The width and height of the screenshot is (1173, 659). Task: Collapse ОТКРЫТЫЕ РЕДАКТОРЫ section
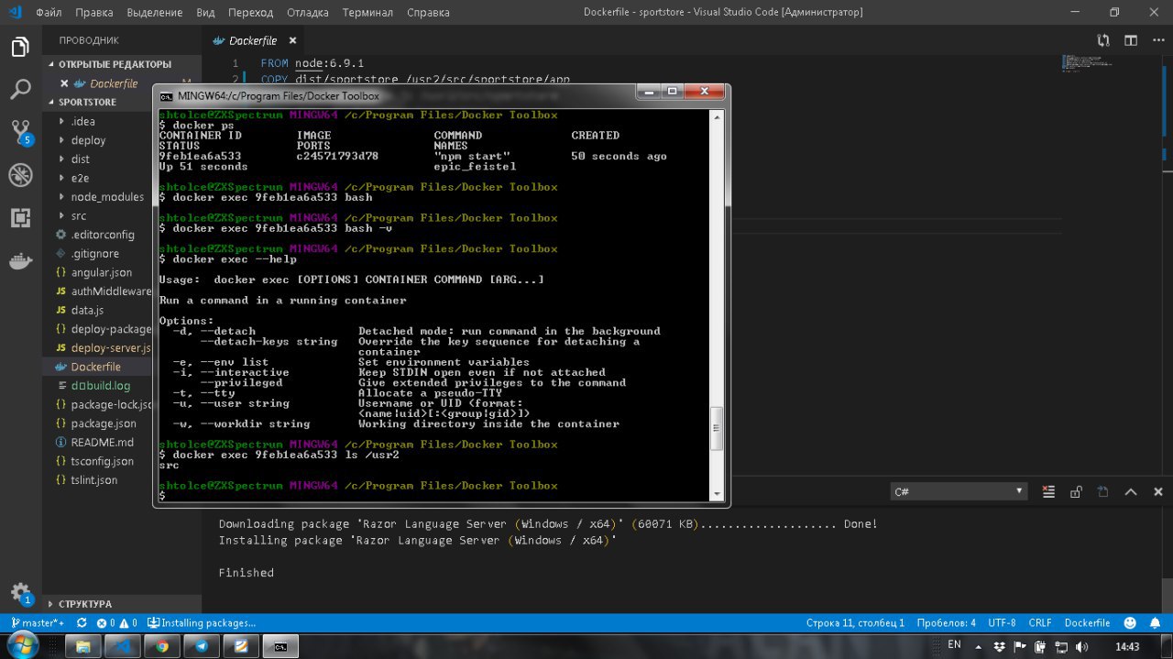[x=122, y=64]
